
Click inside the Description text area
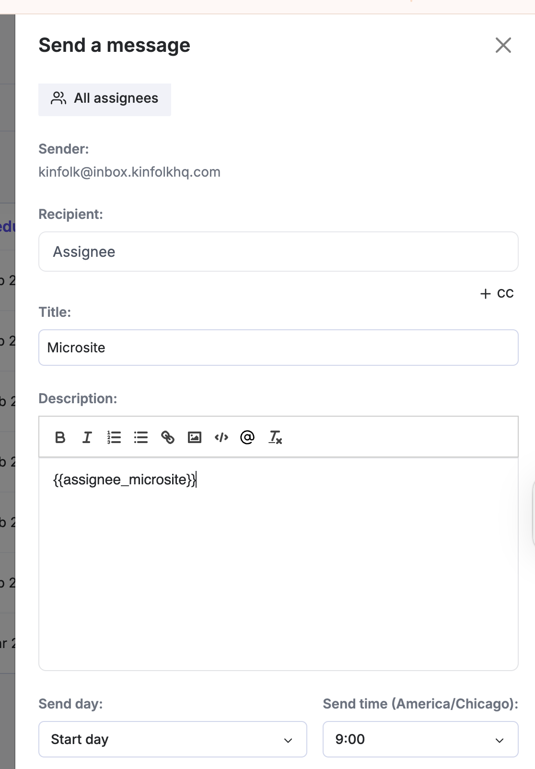point(279,564)
